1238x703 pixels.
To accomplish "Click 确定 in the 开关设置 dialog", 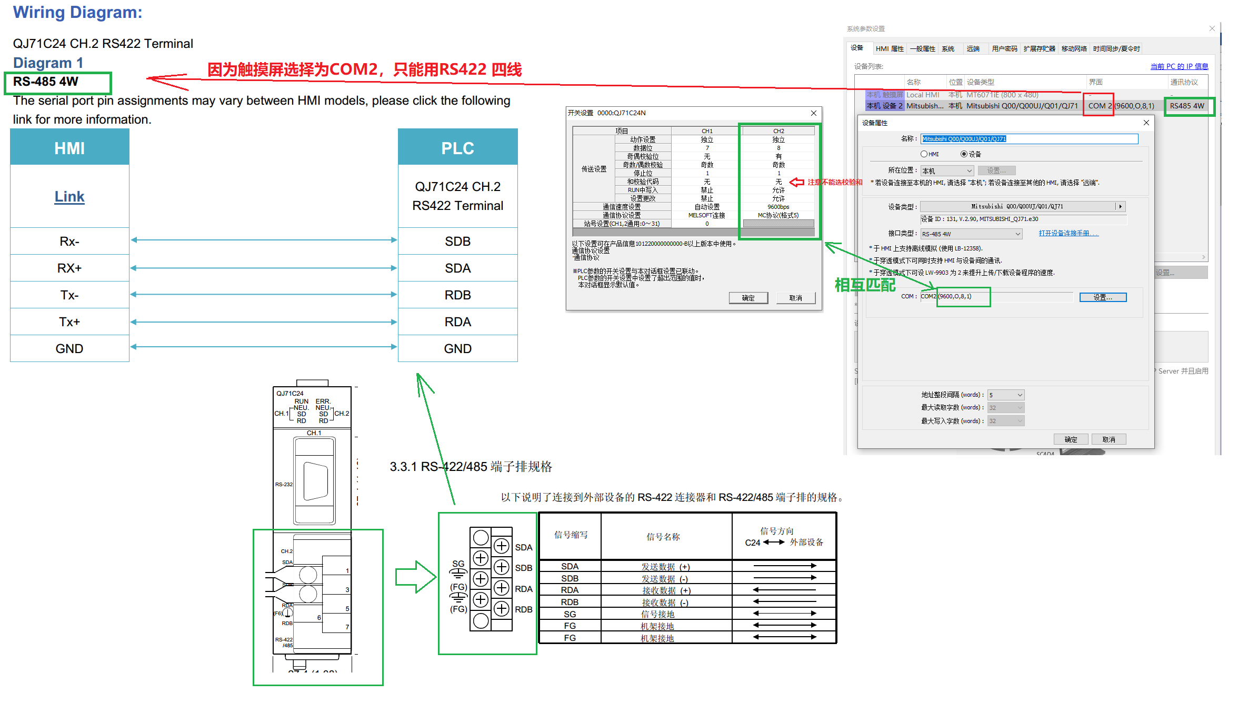I will [748, 298].
